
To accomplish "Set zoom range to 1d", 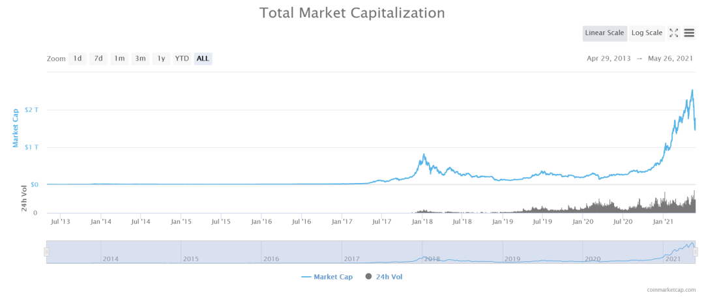I will 78,59.
